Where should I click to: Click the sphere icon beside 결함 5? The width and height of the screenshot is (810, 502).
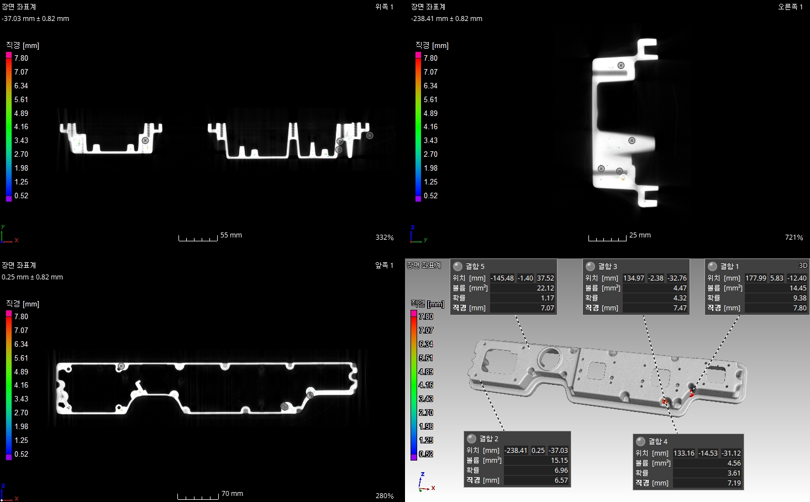pyautogui.click(x=457, y=266)
